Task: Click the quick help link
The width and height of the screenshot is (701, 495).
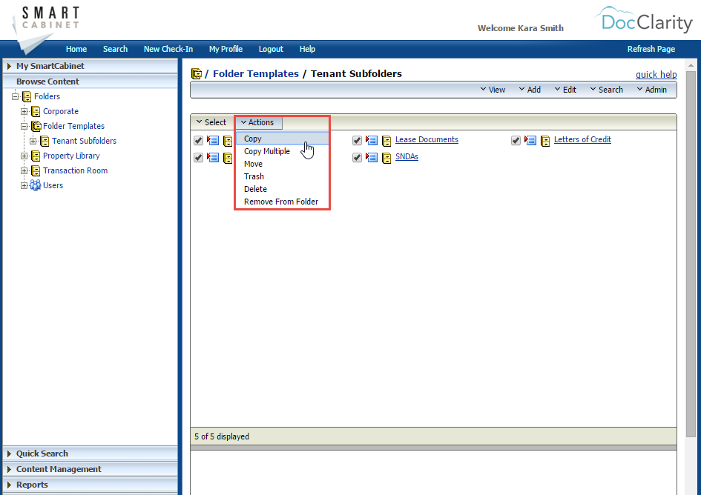Action: [656, 74]
